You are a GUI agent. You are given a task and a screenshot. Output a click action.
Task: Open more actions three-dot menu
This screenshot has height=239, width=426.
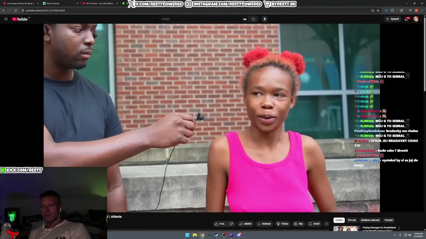(326, 224)
